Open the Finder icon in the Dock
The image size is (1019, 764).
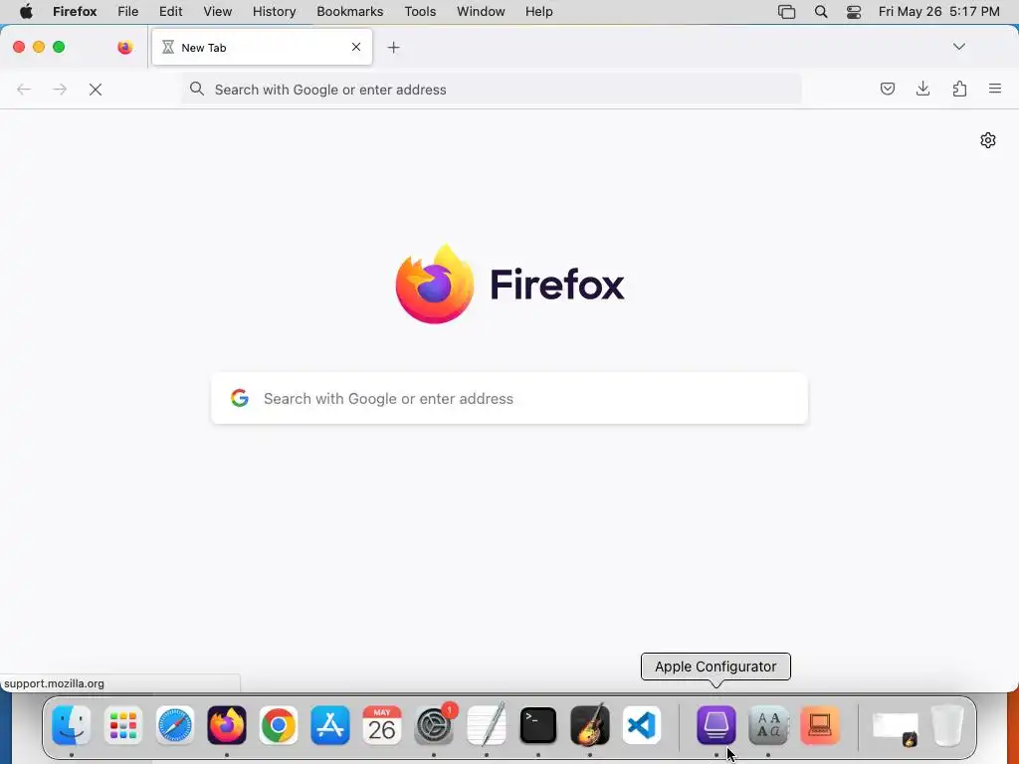point(71,725)
